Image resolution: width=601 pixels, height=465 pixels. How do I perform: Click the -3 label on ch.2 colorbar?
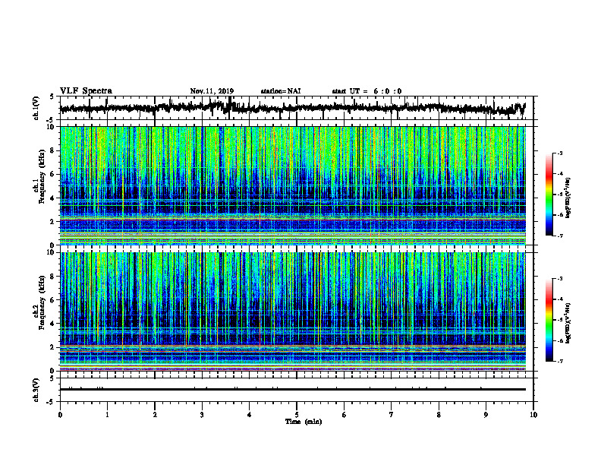click(559, 279)
